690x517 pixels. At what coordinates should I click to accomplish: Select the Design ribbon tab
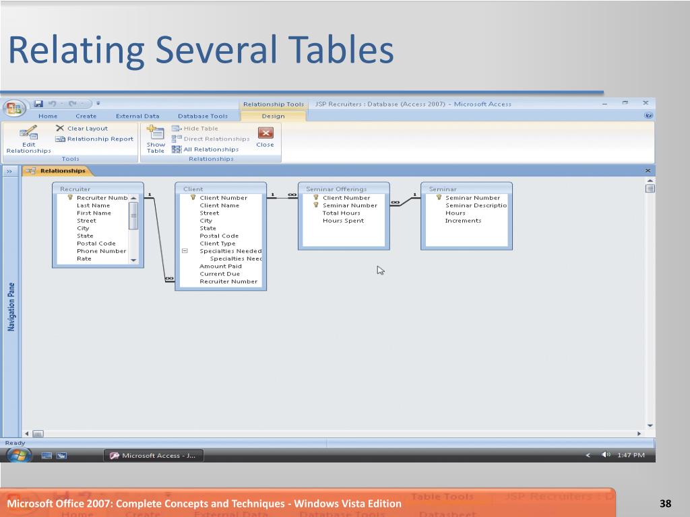point(274,116)
